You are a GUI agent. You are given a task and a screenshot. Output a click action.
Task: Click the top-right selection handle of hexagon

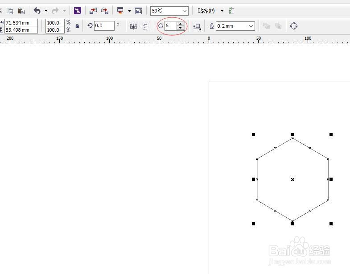tap(331, 134)
